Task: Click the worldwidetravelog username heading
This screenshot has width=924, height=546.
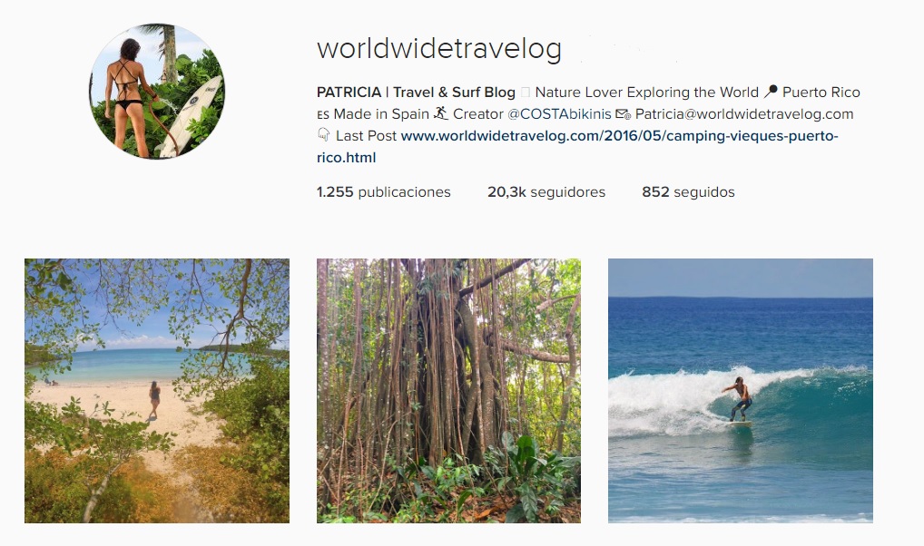Action: coord(439,49)
